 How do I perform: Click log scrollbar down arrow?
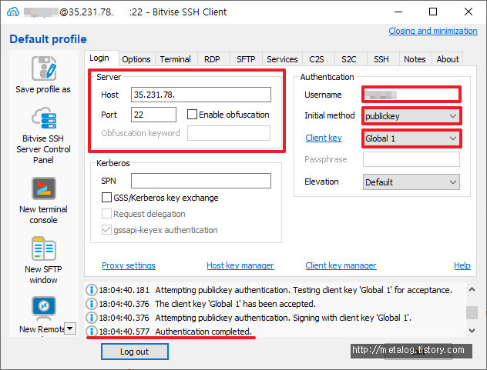click(x=472, y=331)
